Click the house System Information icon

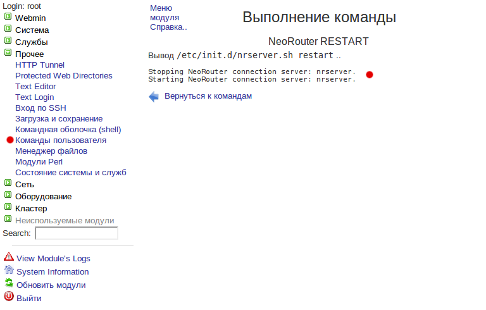tap(9, 270)
